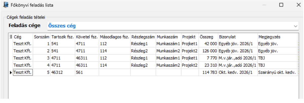Click the Munkaszám column header
The height and width of the screenshot is (103, 304).
pos(168,37)
